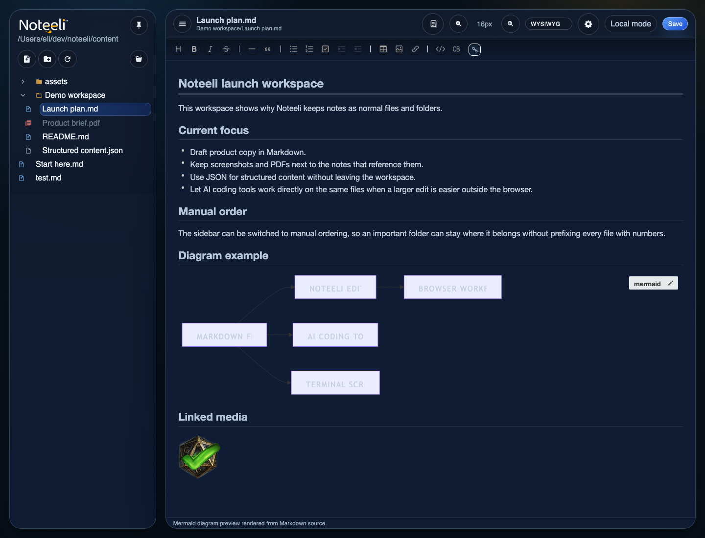
Task: Insert a table
Action: coord(383,49)
